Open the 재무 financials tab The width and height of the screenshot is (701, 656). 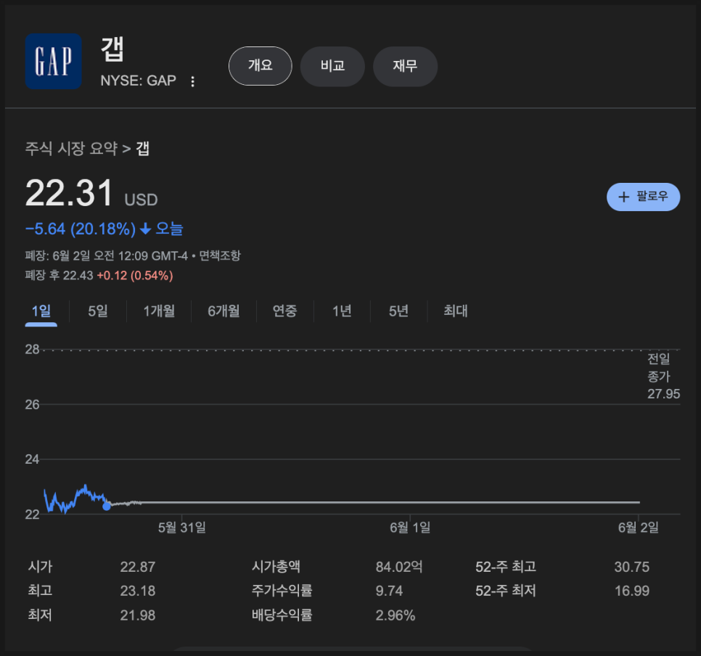coord(405,66)
